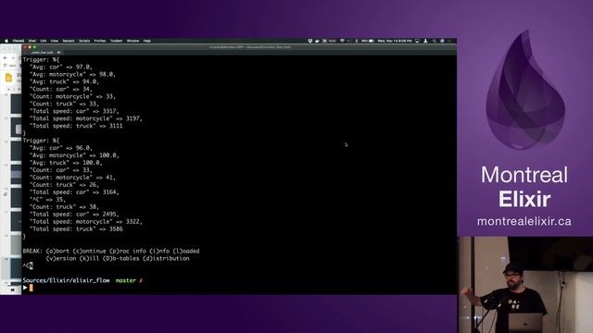Image resolution: width=593 pixels, height=333 pixels.
Task: Click the line "Total speed: truck" => 3111
Action: (x=76, y=126)
